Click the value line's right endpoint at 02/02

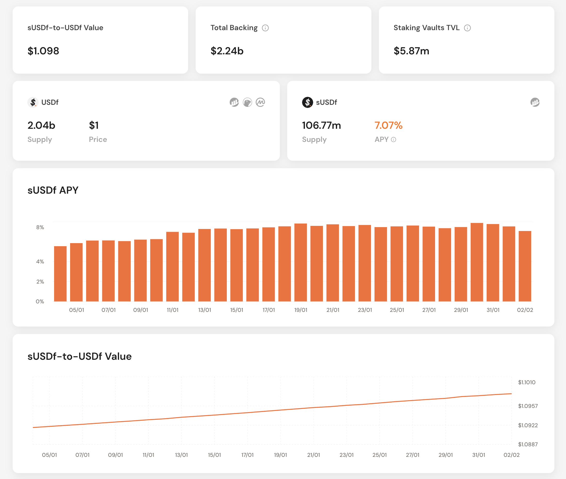pyautogui.click(x=511, y=394)
